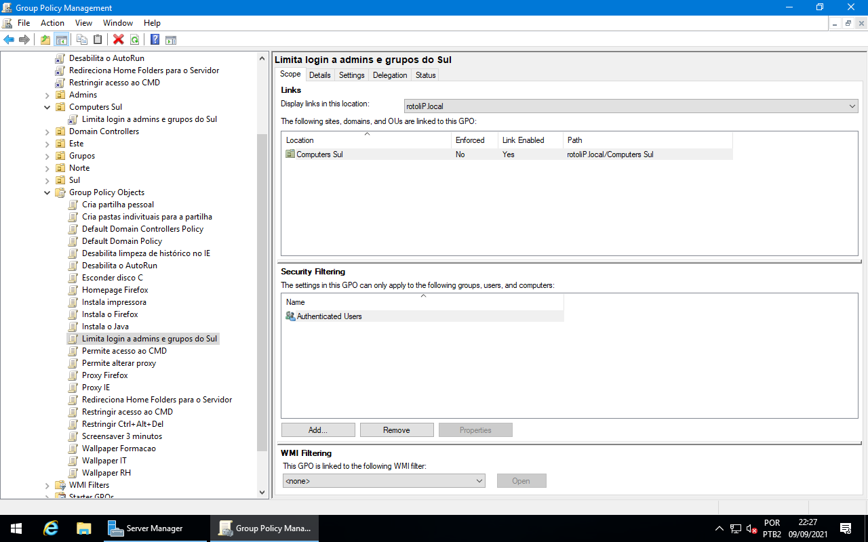Switch to the Delegation tab
This screenshot has height=542, width=868.
390,75
